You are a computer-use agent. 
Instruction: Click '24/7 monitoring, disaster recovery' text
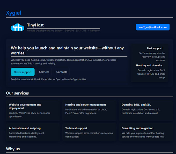click(152, 57)
